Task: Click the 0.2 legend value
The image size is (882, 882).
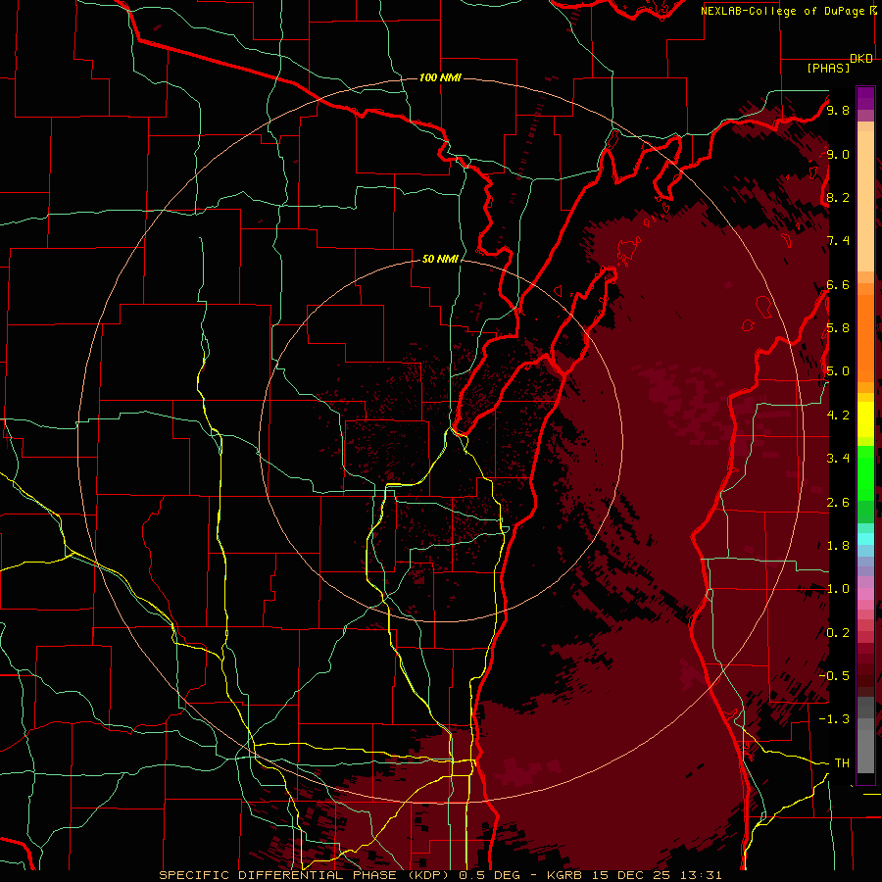Action: 838,632
